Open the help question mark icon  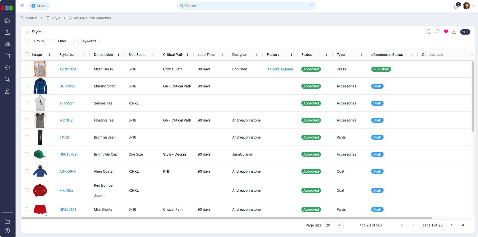[7, 231]
